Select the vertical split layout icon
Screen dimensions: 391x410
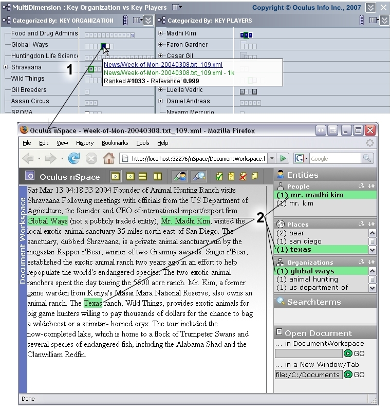click(157, 177)
